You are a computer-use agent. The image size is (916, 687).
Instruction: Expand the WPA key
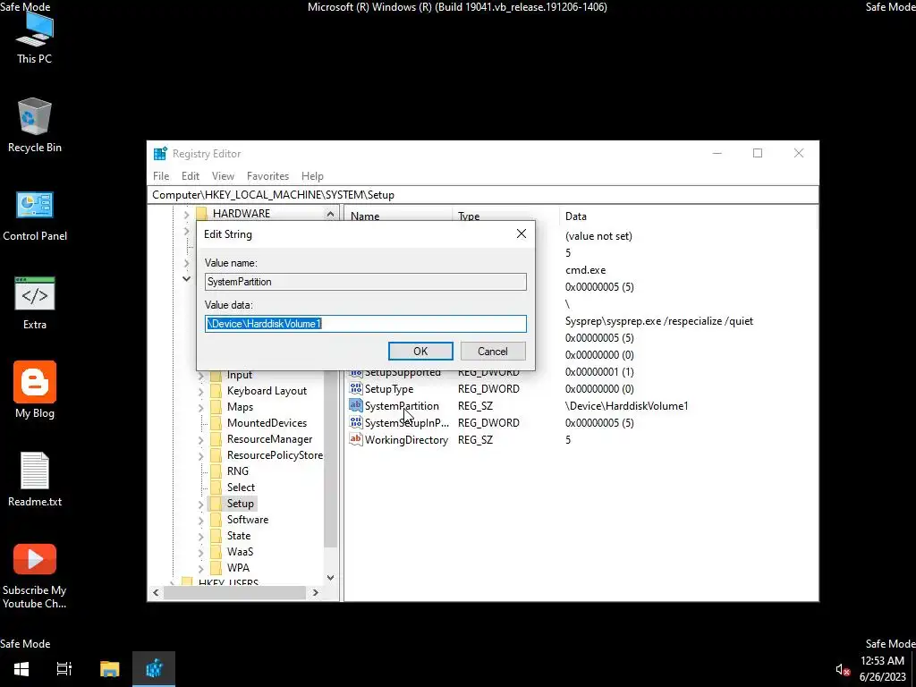(201, 568)
